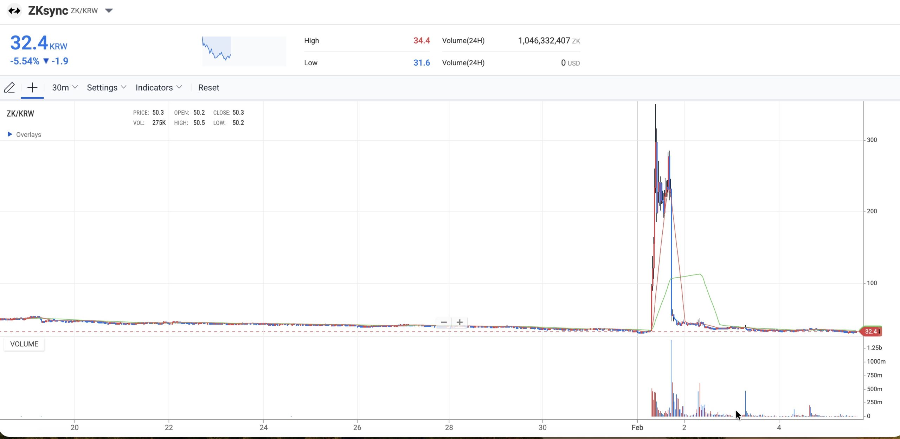900x439 pixels.
Task: Zoom in chart with plus button
Action: click(x=459, y=322)
